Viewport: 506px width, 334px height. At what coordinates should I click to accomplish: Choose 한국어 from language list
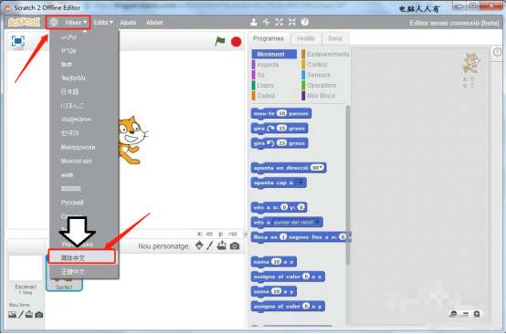(x=84, y=133)
